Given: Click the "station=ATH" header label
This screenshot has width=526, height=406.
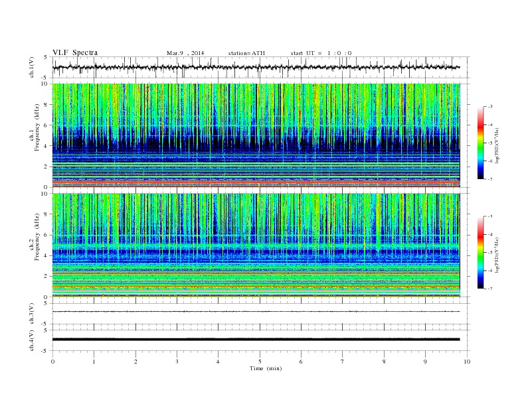Looking at the screenshot, I should click(x=246, y=53).
